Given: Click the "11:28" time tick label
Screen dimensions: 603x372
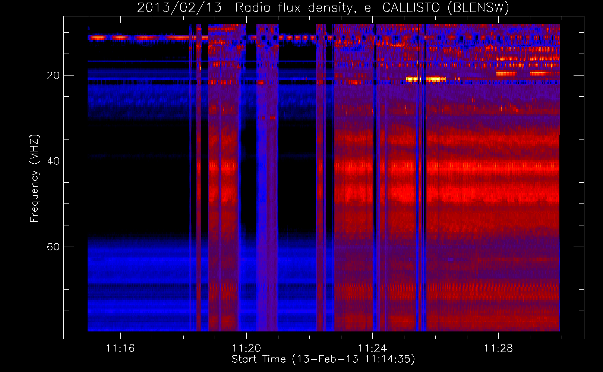Looking at the screenshot, I should tap(498, 349).
